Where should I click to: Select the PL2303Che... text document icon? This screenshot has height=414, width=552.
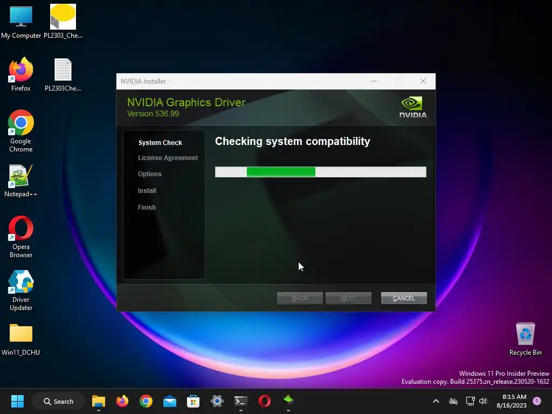point(63,74)
